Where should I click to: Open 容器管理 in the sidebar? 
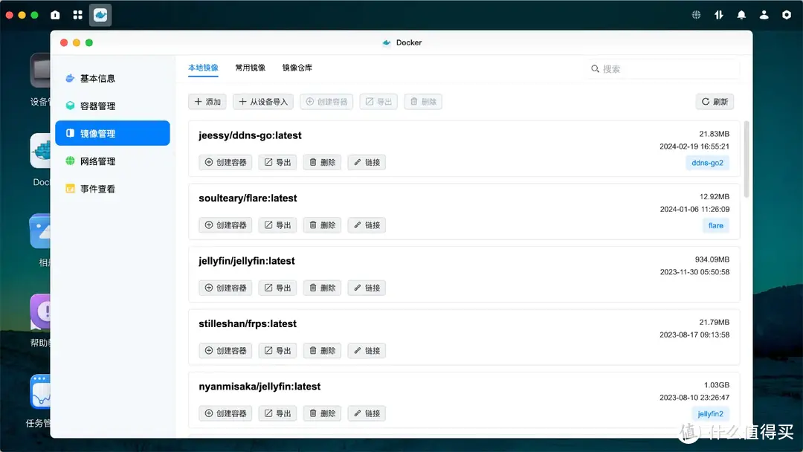[113, 106]
